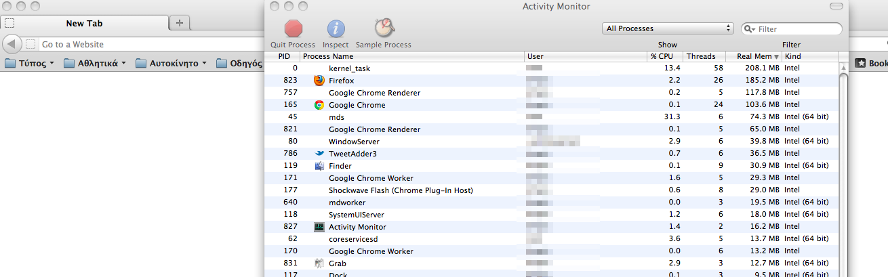Image resolution: width=888 pixels, height=277 pixels.
Task: Select the Firefox icon in process list
Action: tap(319, 81)
